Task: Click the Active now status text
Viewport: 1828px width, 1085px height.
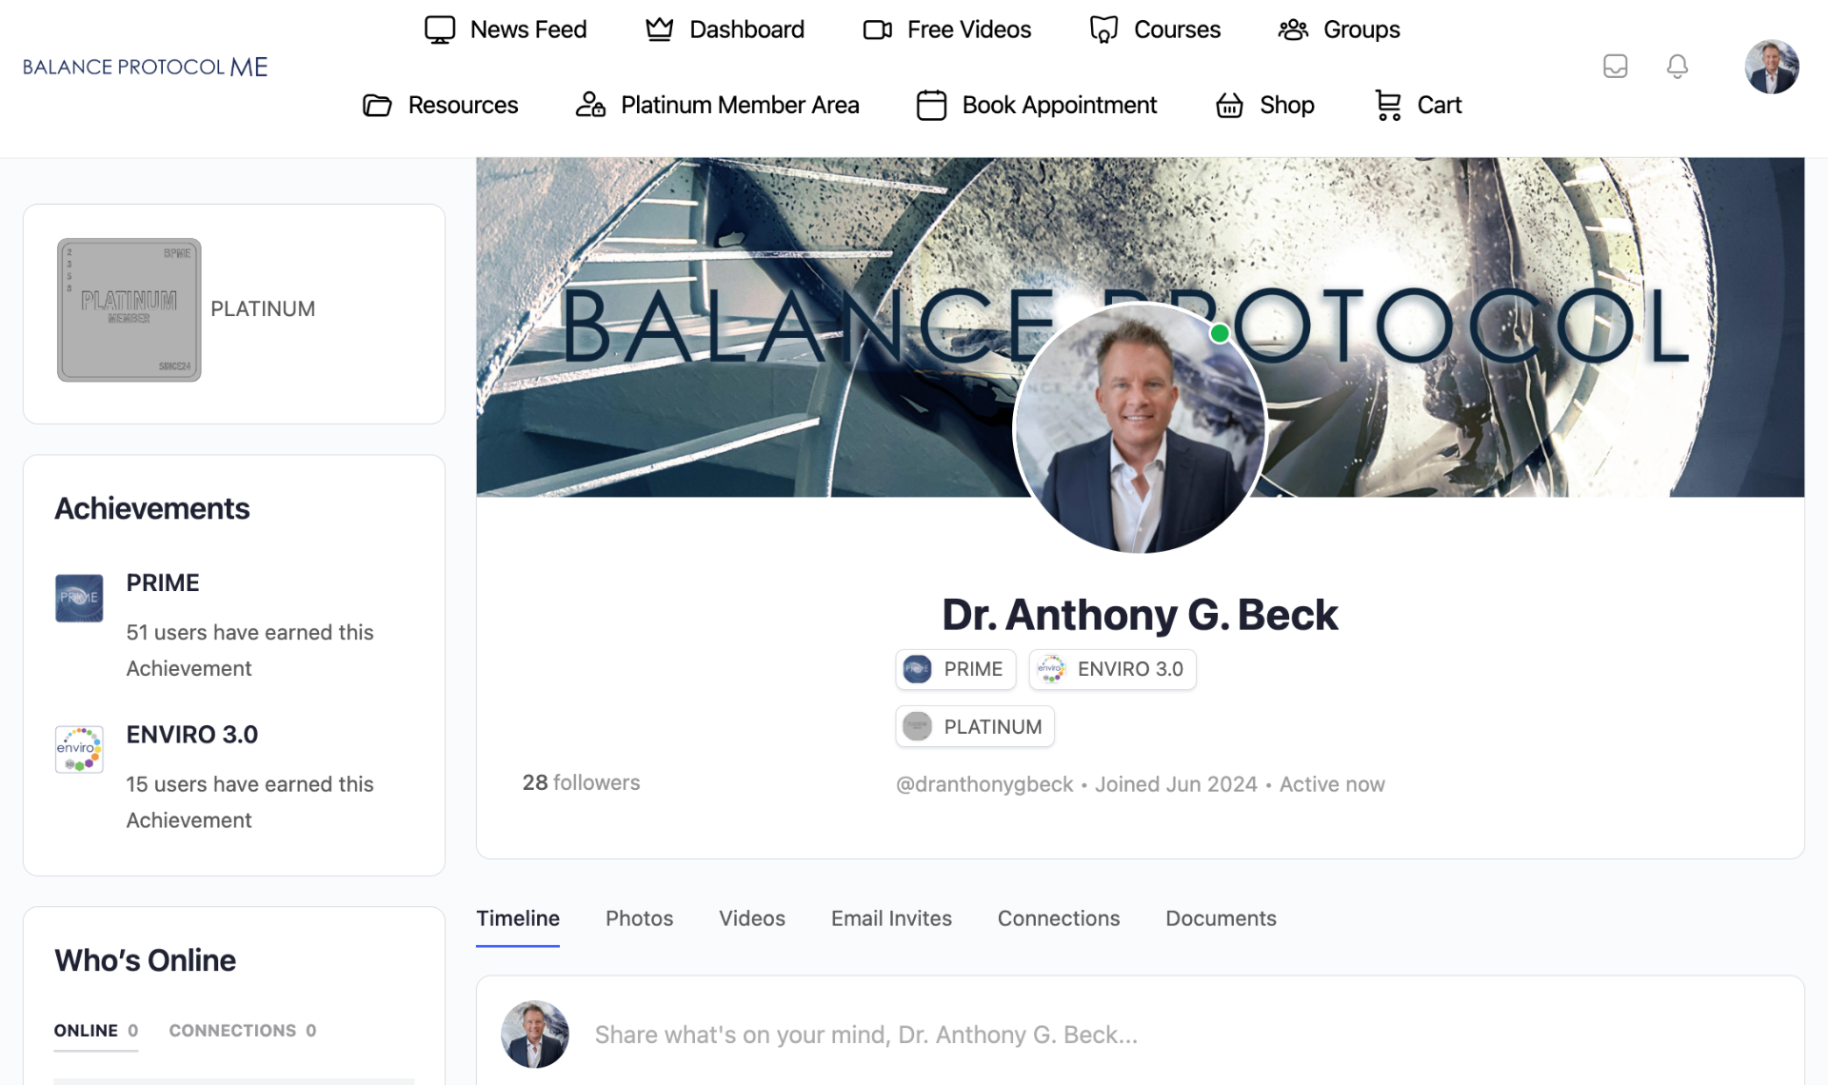Action: point(1332,784)
